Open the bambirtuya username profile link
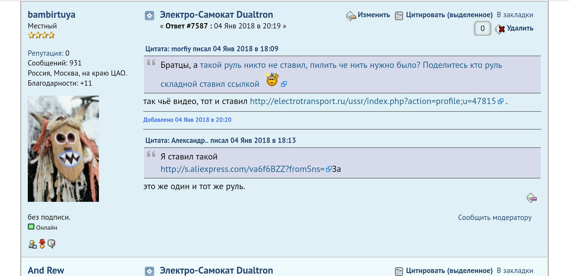 (52, 15)
